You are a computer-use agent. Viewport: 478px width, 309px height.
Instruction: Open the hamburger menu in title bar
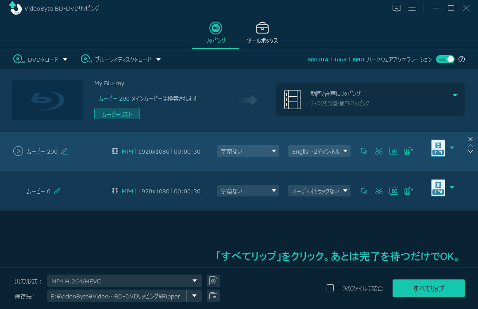click(x=412, y=8)
